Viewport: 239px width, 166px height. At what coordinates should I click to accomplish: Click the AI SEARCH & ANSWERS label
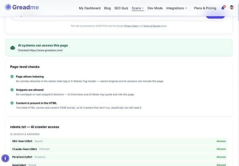click(25, 134)
